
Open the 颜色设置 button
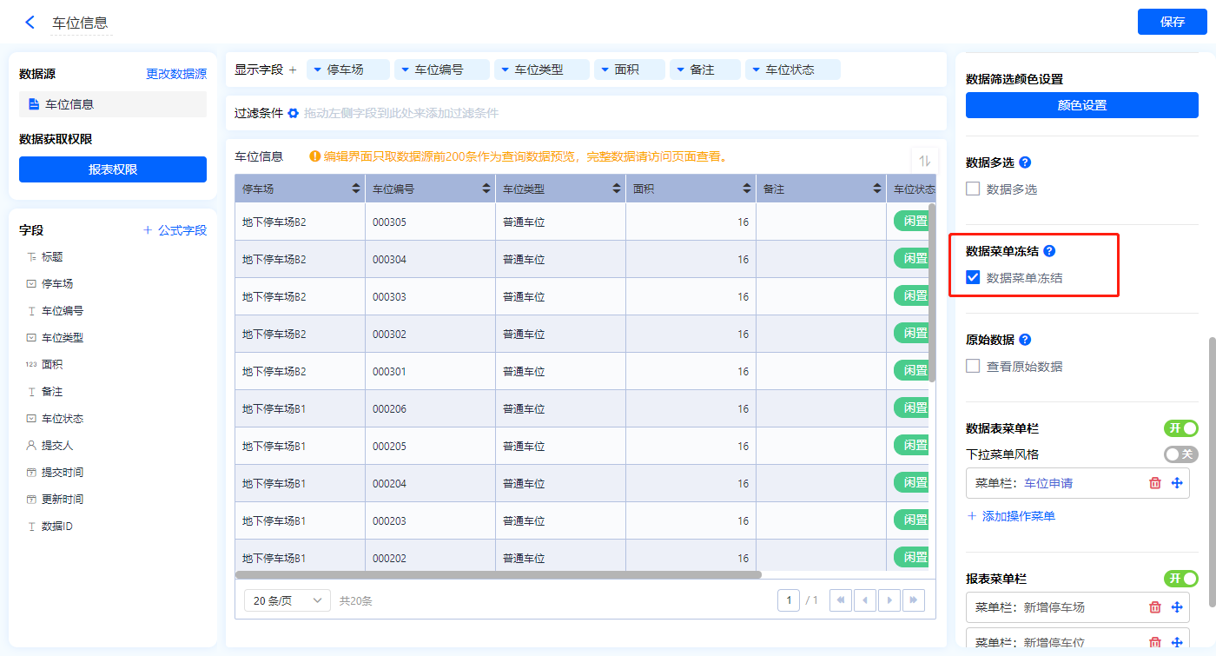1082,105
